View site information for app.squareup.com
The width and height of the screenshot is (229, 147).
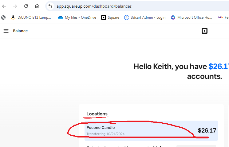[51, 6]
